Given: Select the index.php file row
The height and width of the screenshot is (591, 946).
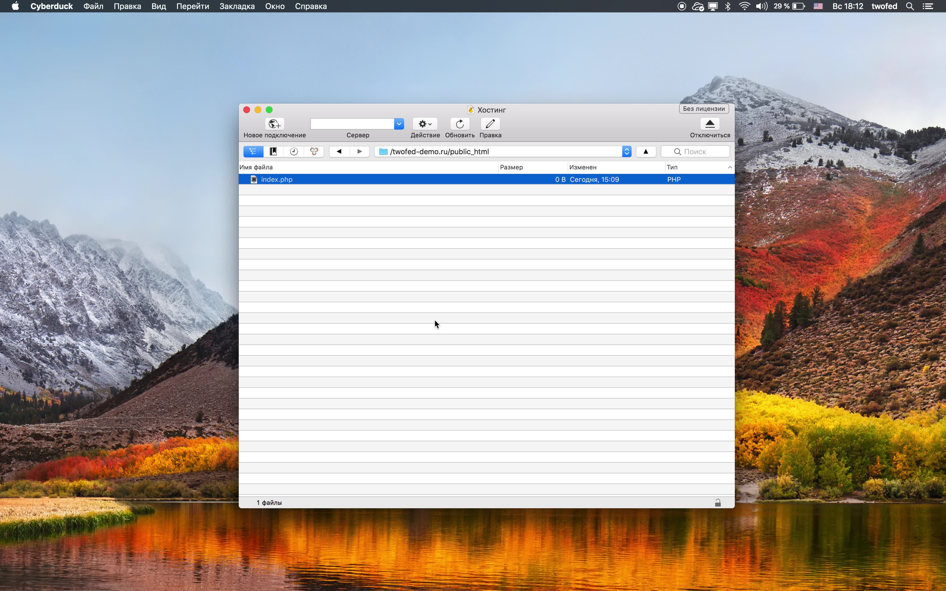Looking at the screenshot, I should click(x=487, y=180).
